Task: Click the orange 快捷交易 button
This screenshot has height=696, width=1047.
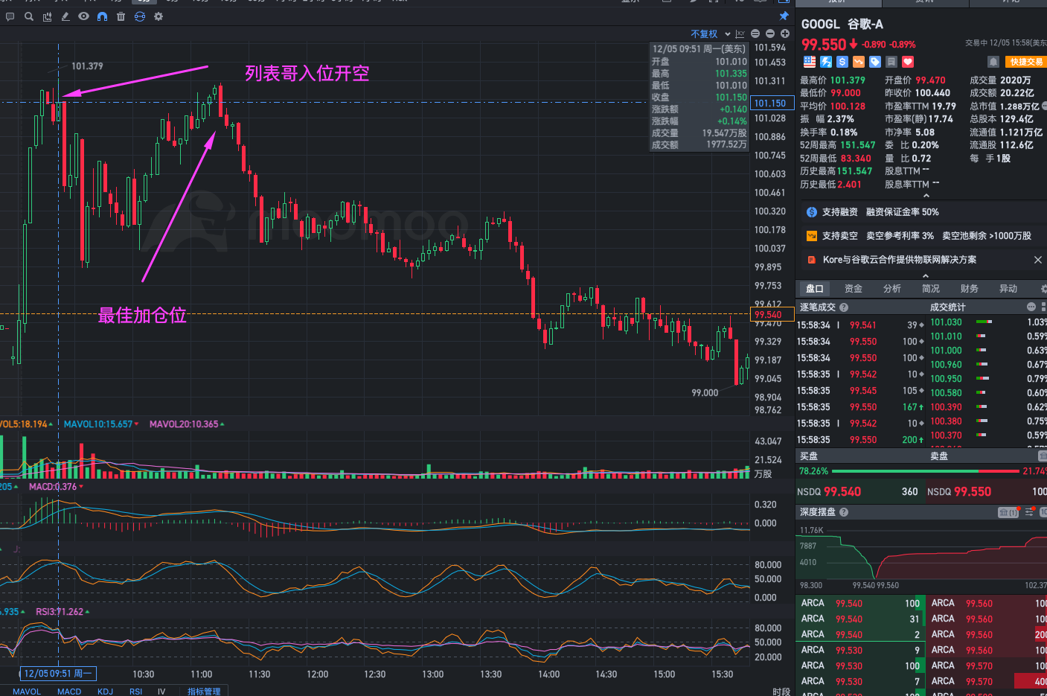Action: [1025, 62]
